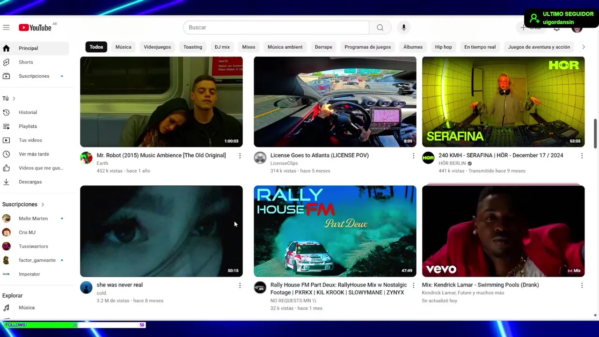Image resolution: width=599 pixels, height=337 pixels.
Task: Expand the Suscripciones section header
Action: click(x=23, y=205)
